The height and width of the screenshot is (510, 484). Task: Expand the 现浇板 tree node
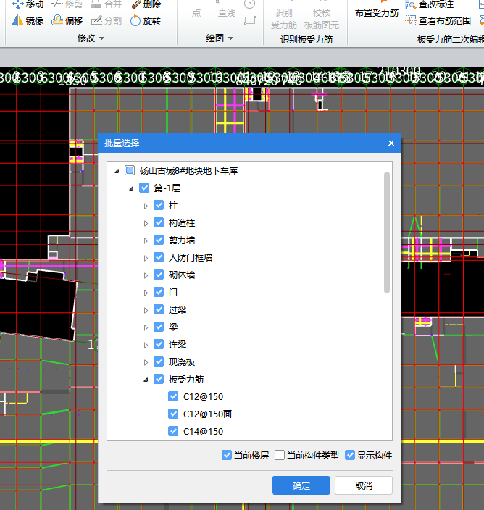click(146, 362)
